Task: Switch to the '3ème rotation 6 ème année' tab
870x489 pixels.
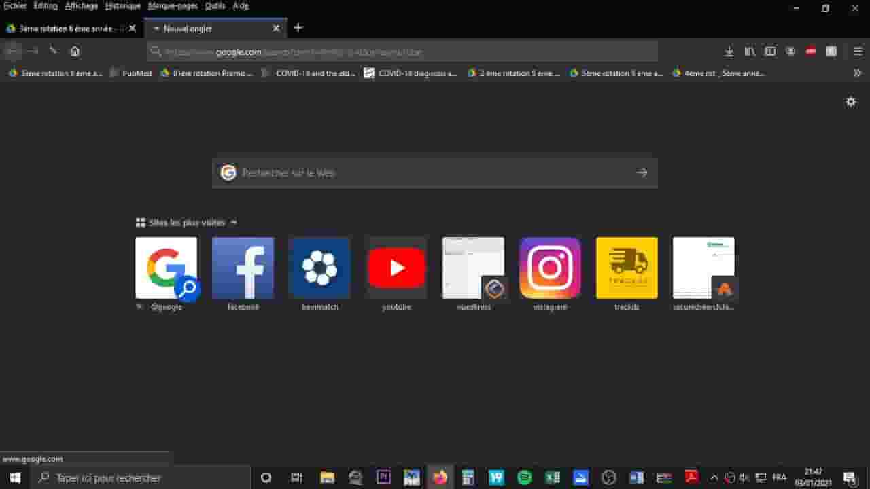Action: pos(65,29)
